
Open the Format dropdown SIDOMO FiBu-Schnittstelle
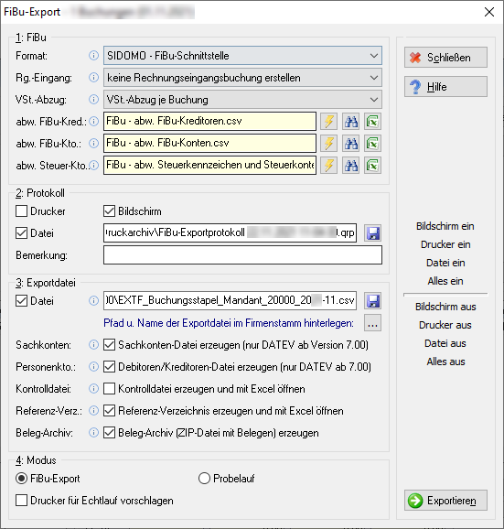click(242, 56)
